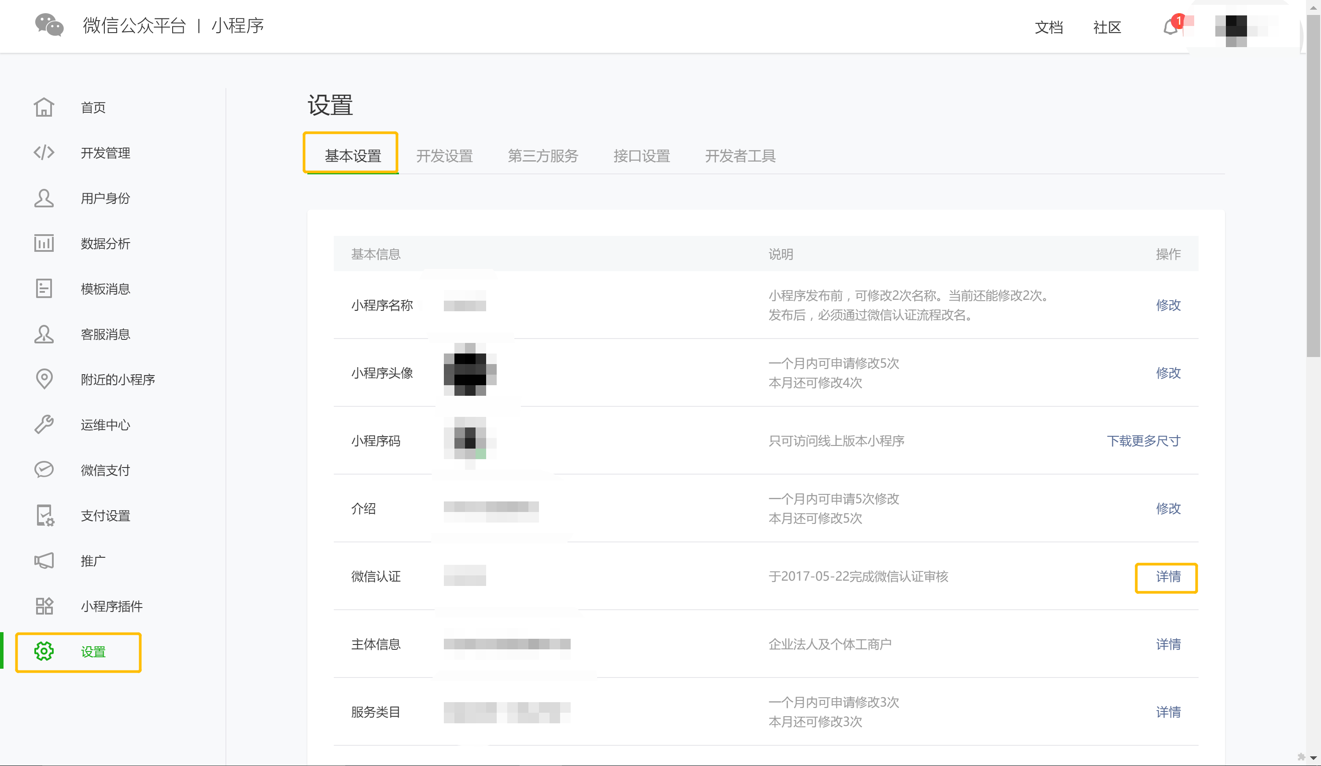Click the location pin icon for 附近的小程序
The height and width of the screenshot is (766, 1321).
[44, 379]
